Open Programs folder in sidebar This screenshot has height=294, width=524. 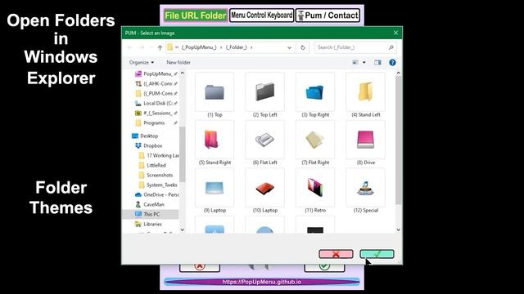pos(156,123)
